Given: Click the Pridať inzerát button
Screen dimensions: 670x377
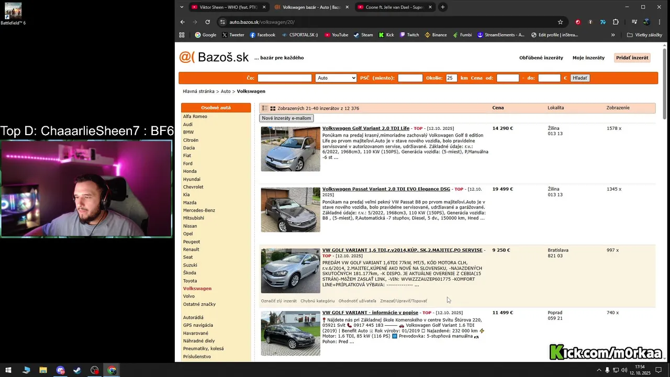Looking at the screenshot, I should coord(632,58).
